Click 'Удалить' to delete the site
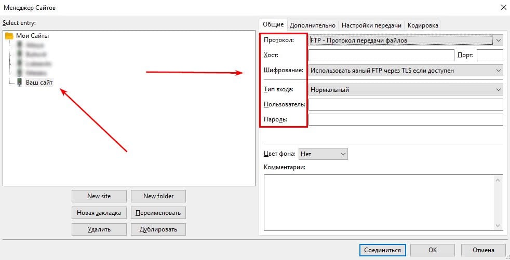510x260 pixels. tap(99, 229)
